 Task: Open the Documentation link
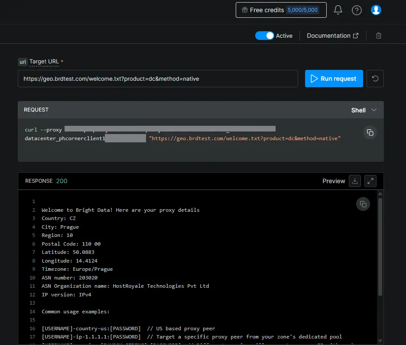[332, 36]
